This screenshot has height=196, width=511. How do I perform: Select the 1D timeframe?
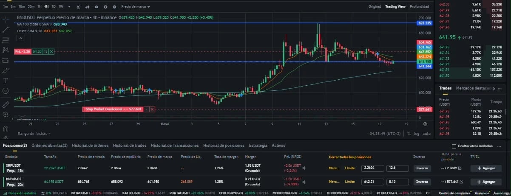point(53,7)
